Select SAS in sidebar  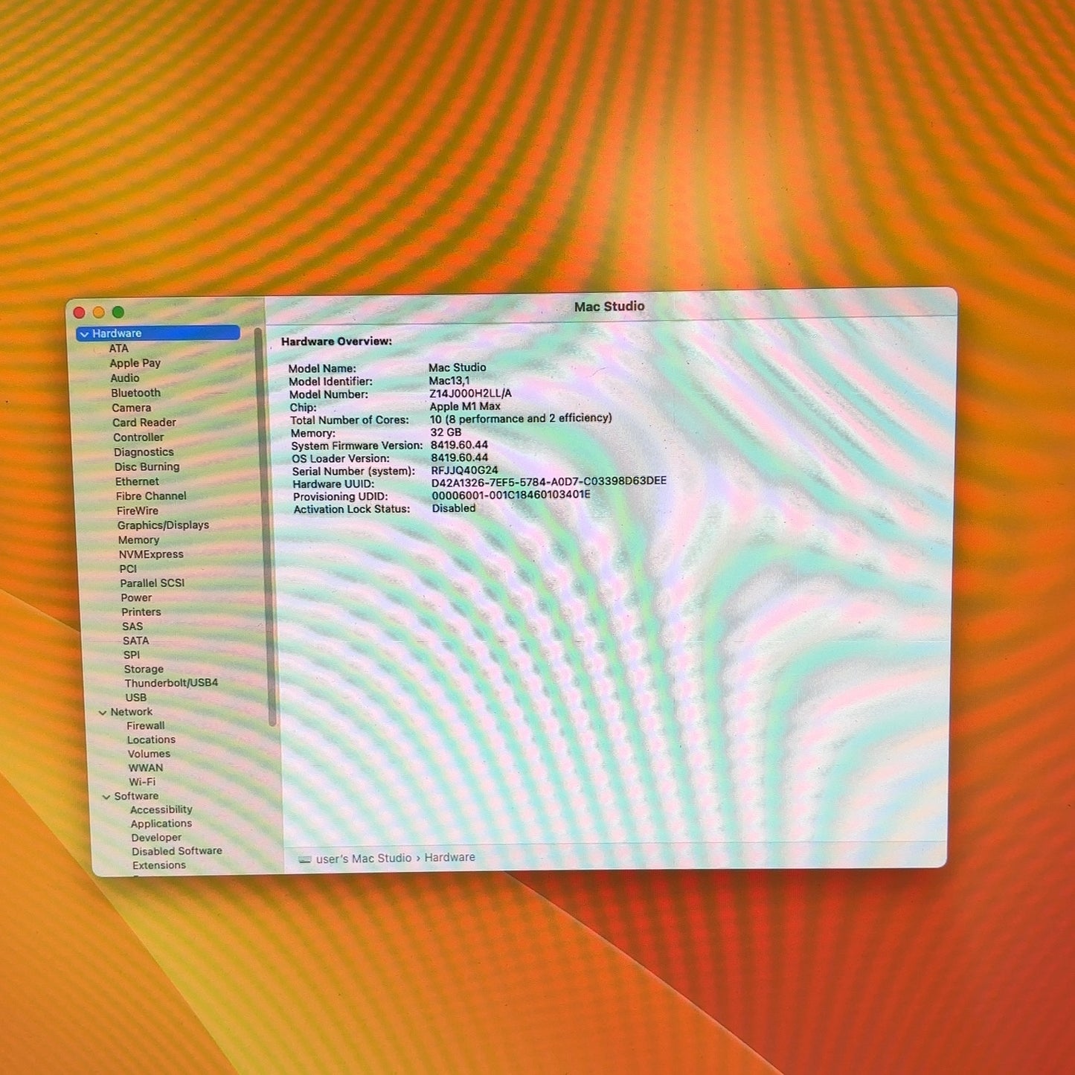tap(132, 626)
